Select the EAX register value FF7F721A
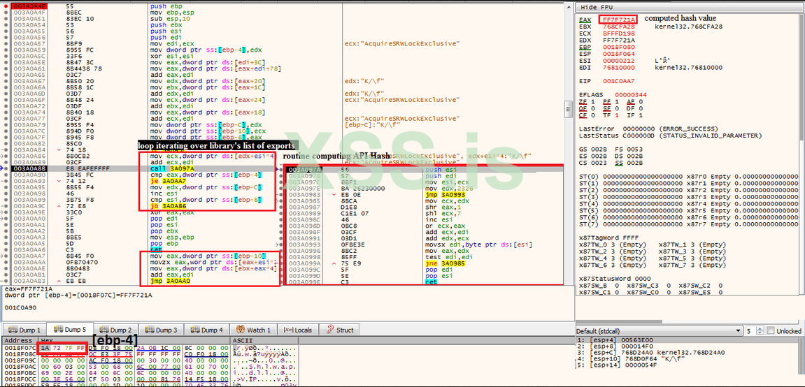Screen dimensions: 805x387 616,19
